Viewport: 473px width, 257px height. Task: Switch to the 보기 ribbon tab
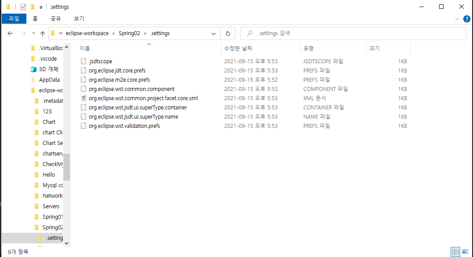pyautogui.click(x=79, y=18)
